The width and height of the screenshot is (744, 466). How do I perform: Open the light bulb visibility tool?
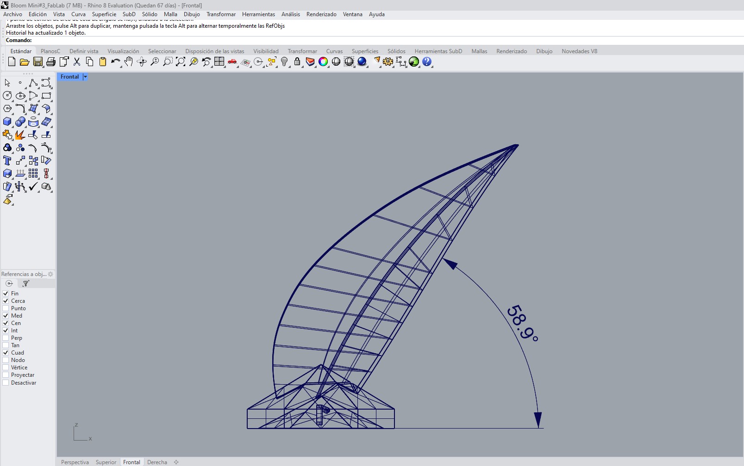pos(284,62)
